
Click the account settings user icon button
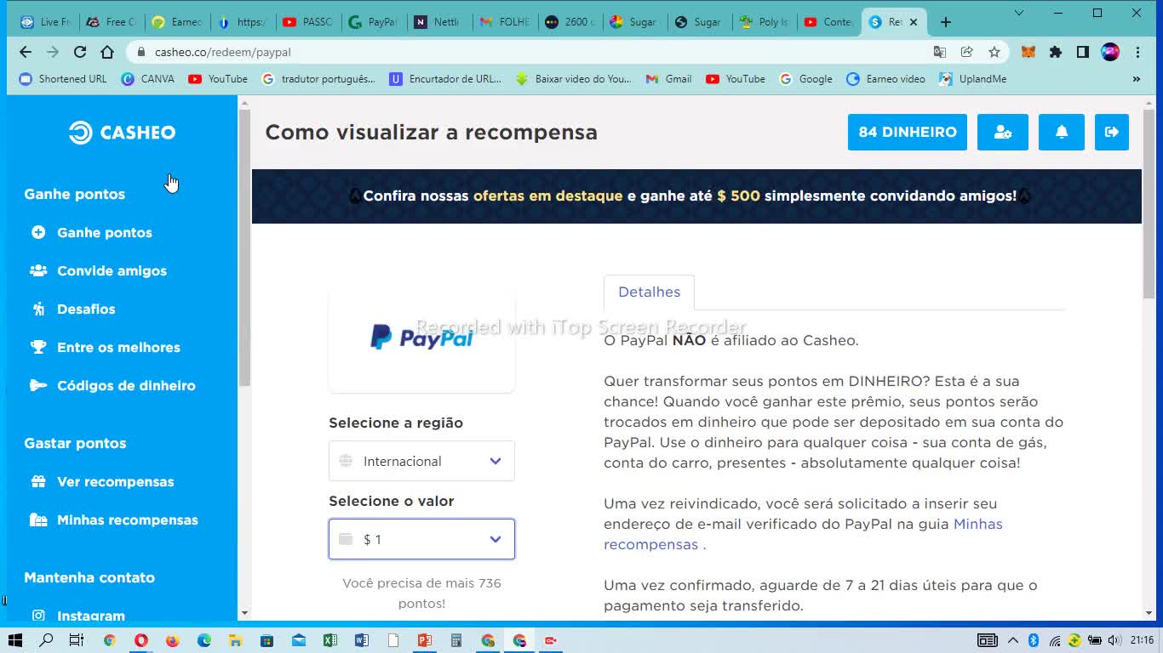pyautogui.click(x=1003, y=132)
